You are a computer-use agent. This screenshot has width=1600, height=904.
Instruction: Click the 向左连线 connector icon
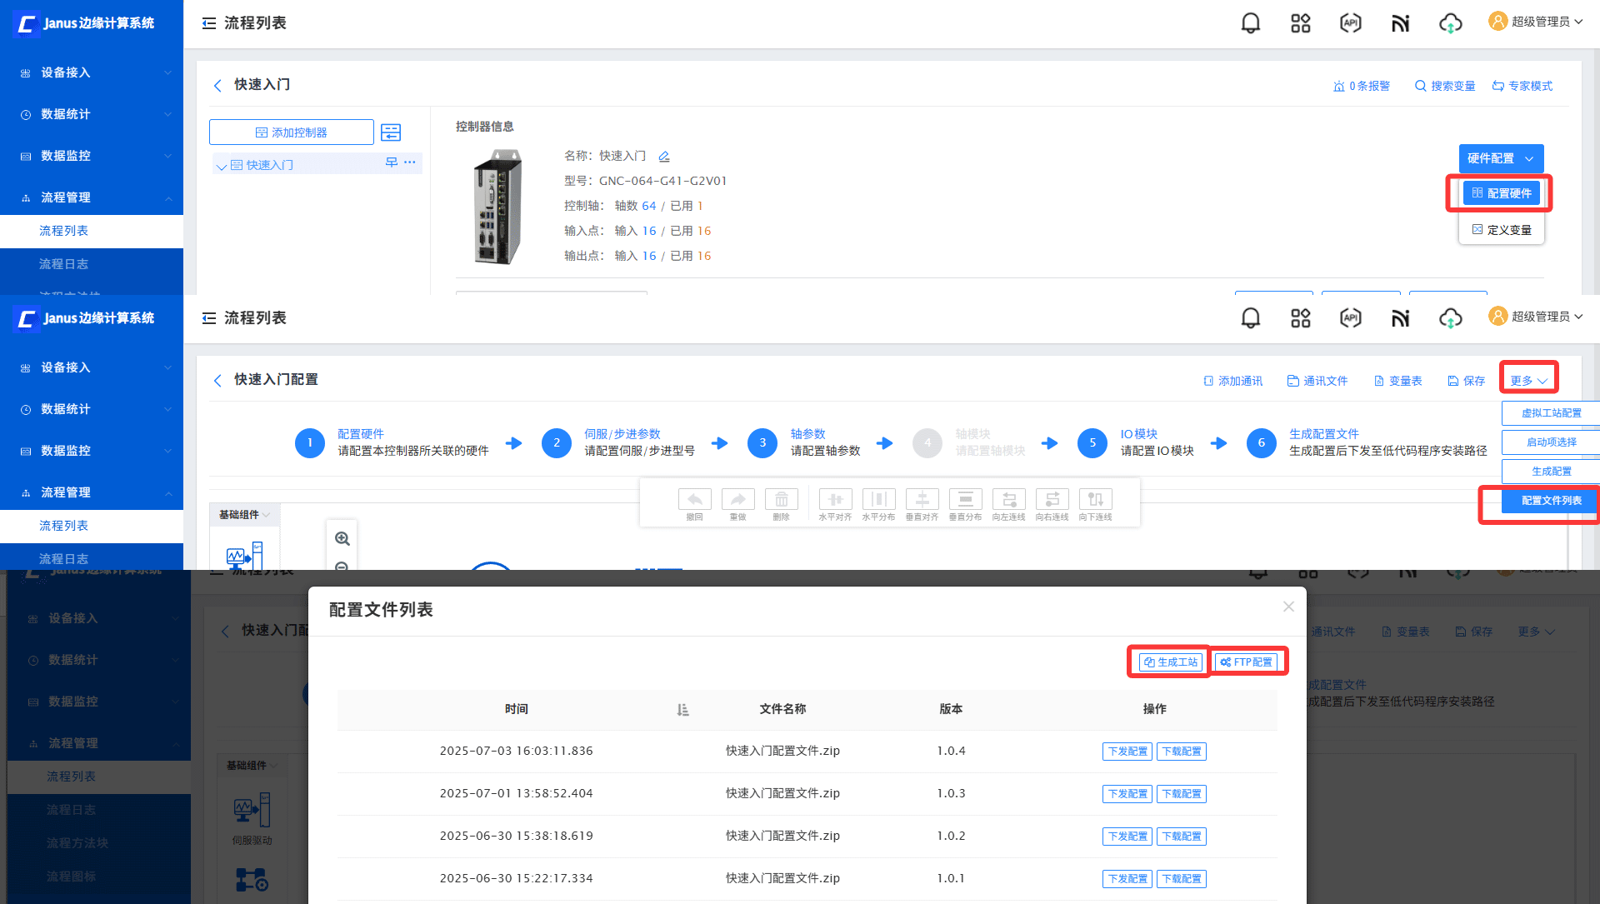pyautogui.click(x=1008, y=500)
